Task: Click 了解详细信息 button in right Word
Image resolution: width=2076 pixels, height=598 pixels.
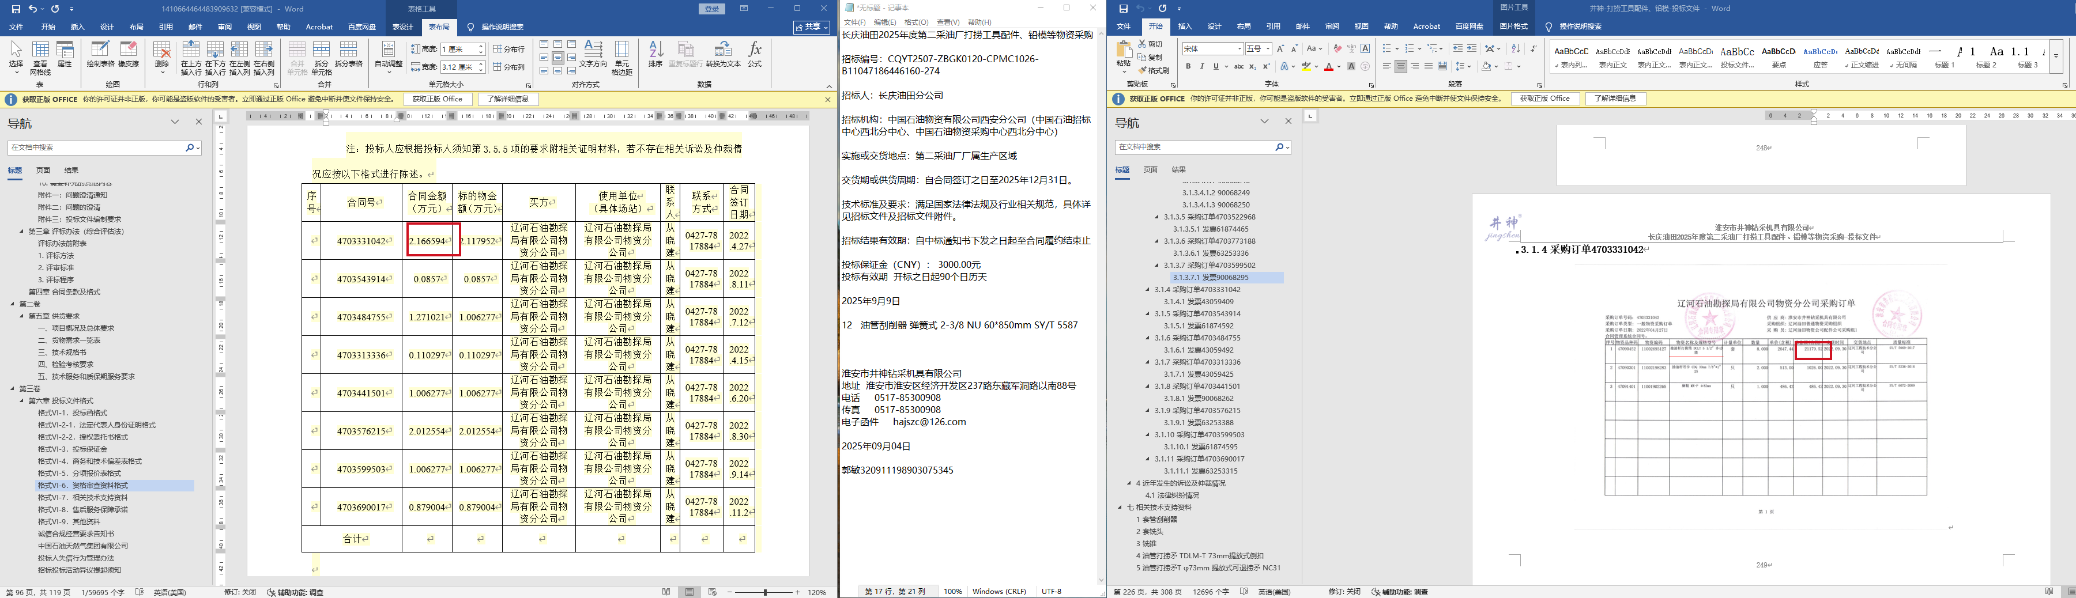Action: [x=1616, y=99]
